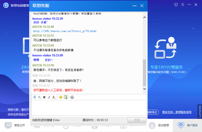Minimize the 联想客服 chat window
Screen dimensions: 202x132
point(134,5)
